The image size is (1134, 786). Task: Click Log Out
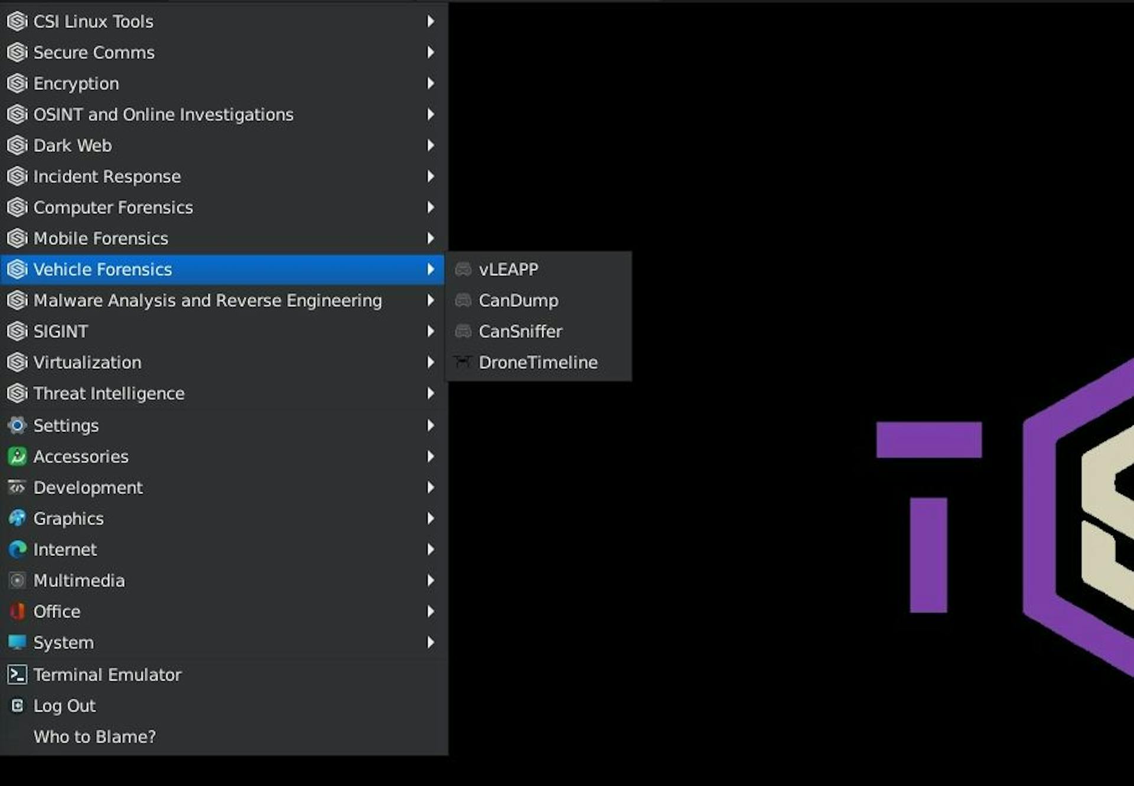[64, 706]
